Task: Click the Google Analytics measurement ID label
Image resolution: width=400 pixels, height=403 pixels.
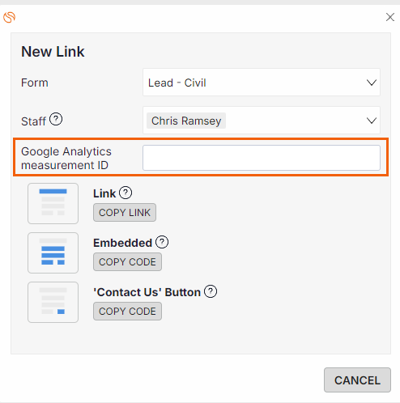Action: coord(66,158)
